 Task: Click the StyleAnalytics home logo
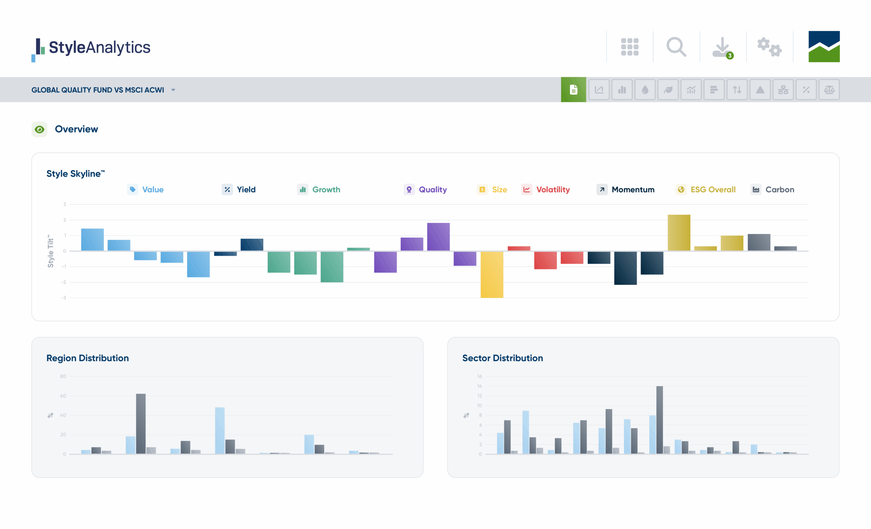pos(91,48)
